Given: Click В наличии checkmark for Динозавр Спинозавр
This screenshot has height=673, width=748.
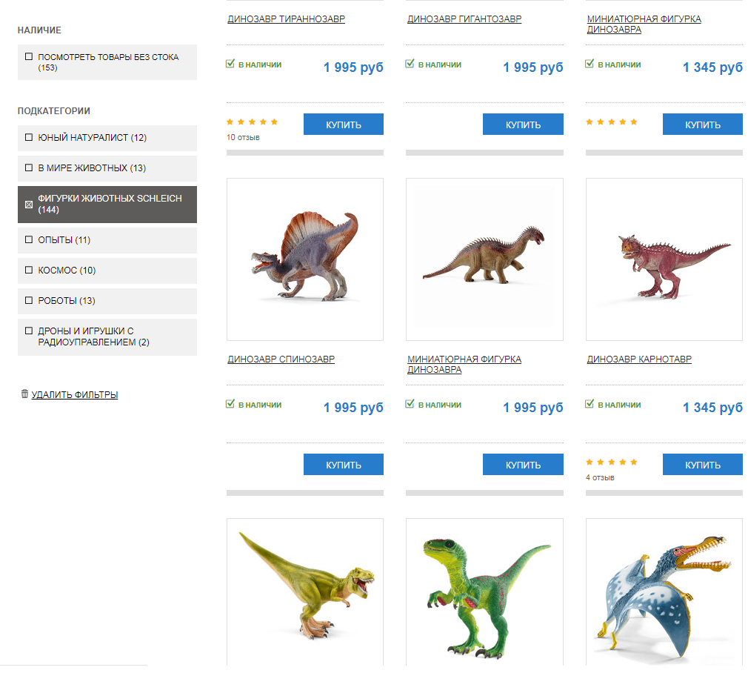Looking at the screenshot, I should [x=230, y=404].
